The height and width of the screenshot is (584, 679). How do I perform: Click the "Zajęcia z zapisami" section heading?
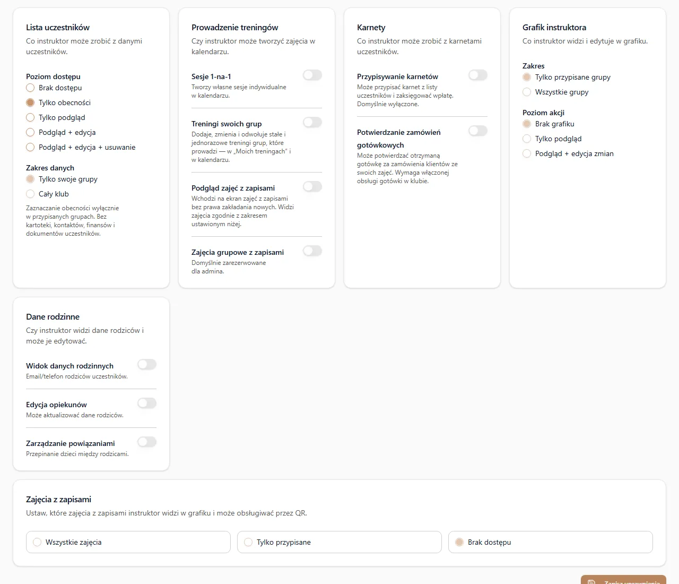tap(59, 500)
